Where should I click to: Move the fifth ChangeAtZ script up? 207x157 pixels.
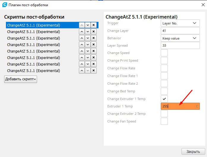click(x=82, y=51)
